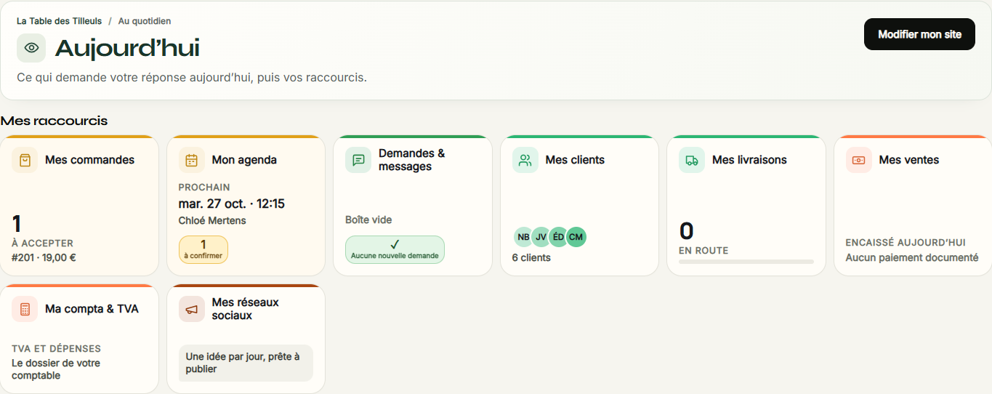Open the Mes livraisons card title
The width and height of the screenshot is (992, 394).
click(749, 160)
